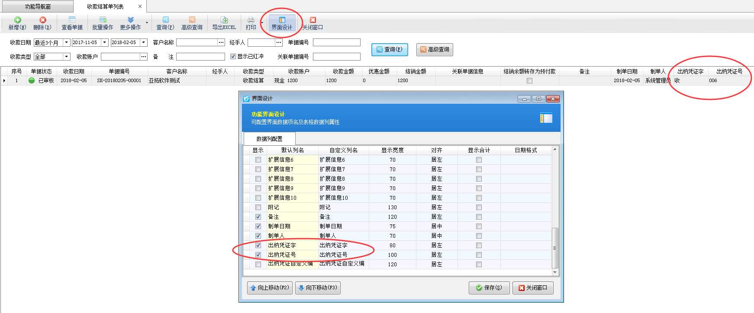
Task: Click the 删除(D) delete icon
Action: point(42,20)
